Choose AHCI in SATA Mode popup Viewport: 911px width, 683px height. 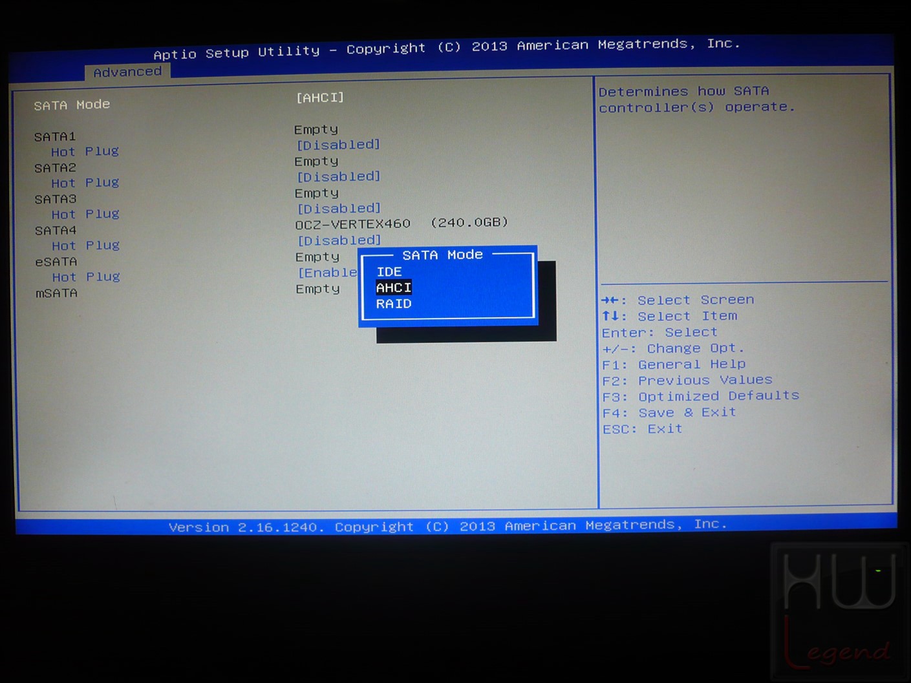[x=394, y=288]
